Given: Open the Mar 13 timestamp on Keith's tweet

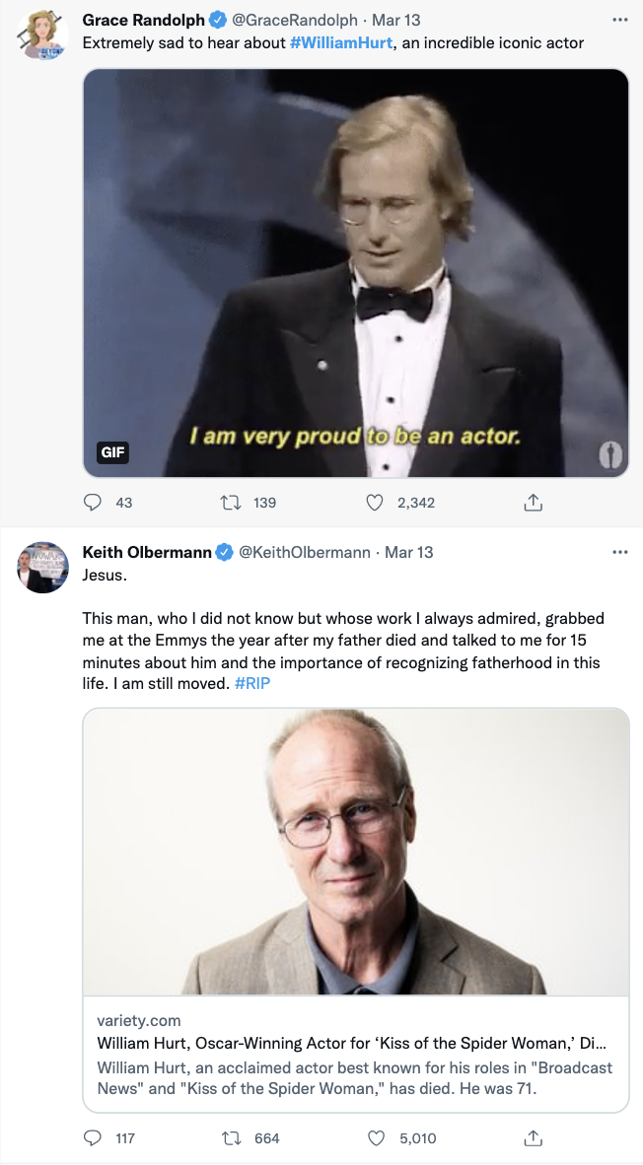Looking at the screenshot, I should point(408,552).
